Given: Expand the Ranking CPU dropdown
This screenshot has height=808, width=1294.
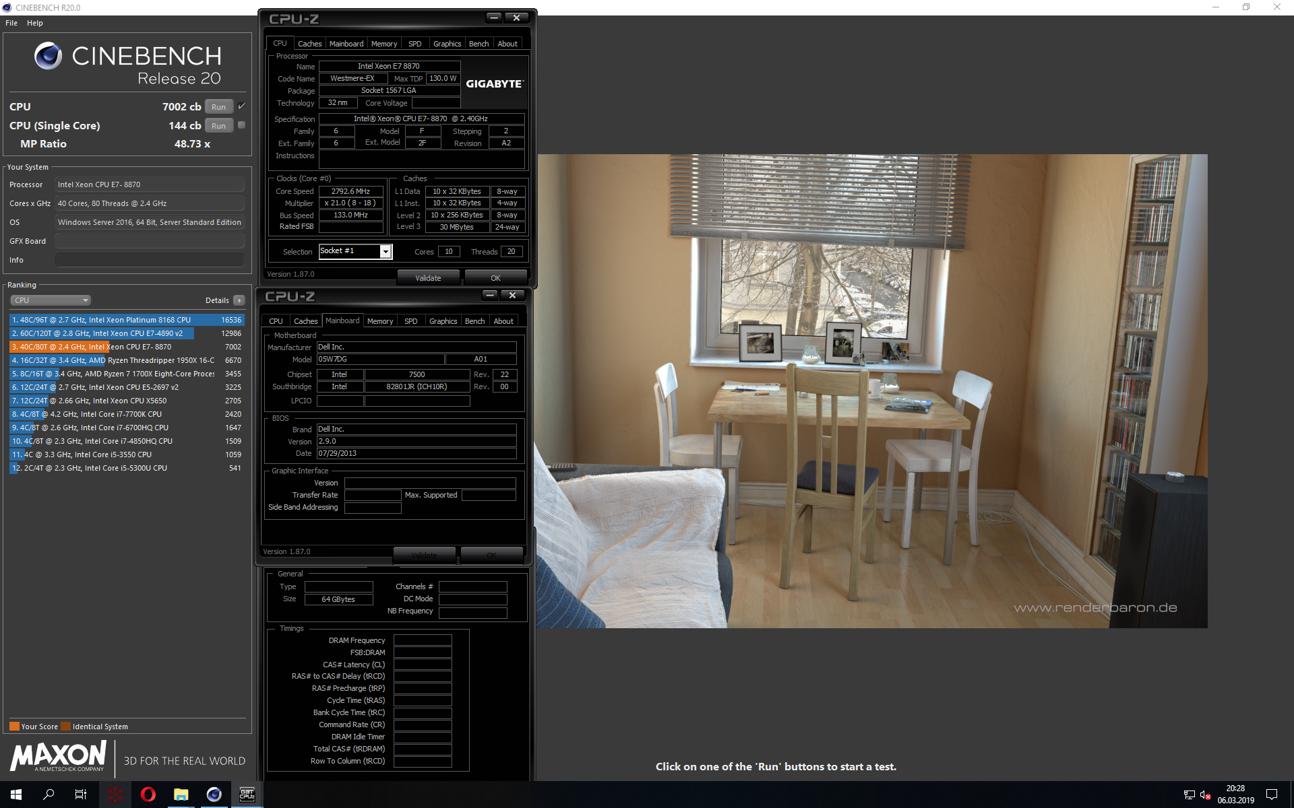Looking at the screenshot, I should pos(51,300).
